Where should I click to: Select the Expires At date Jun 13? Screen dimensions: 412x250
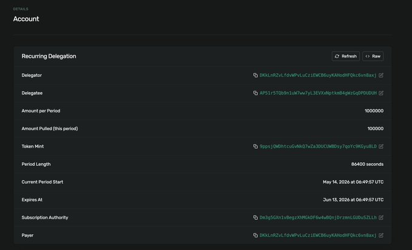353,200
